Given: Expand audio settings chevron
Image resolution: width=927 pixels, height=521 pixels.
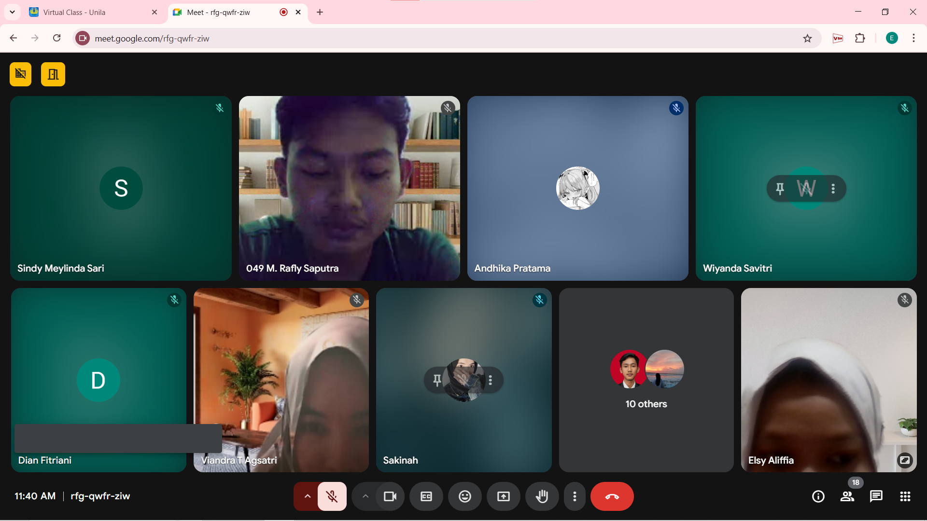Looking at the screenshot, I should point(307,496).
